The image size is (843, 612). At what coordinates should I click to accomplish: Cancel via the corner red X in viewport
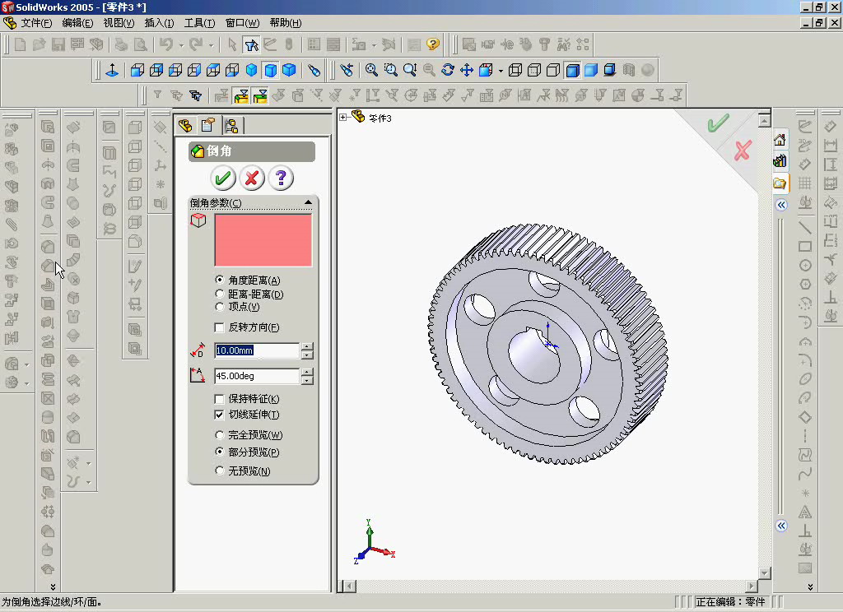point(743,151)
